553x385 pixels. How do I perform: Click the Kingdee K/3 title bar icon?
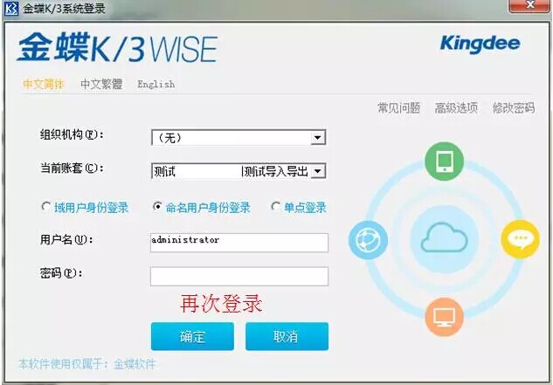[x=11, y=8]
